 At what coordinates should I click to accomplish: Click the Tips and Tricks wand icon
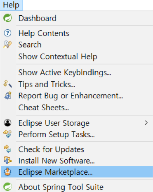[7, 84]
